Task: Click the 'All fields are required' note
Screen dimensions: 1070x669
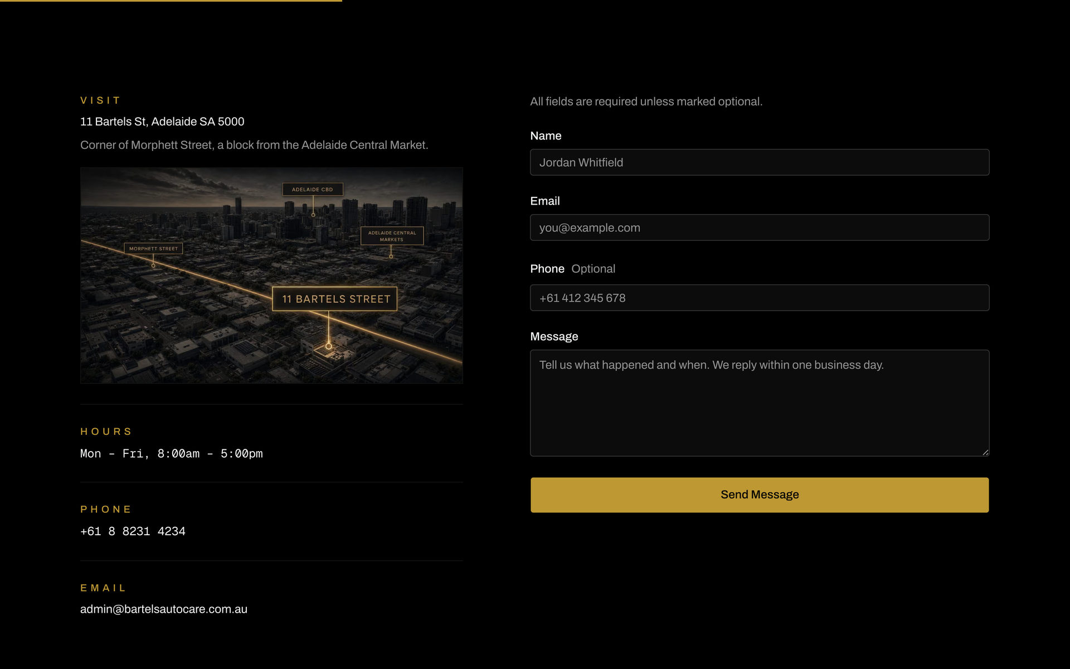Action: click(646, 101)
